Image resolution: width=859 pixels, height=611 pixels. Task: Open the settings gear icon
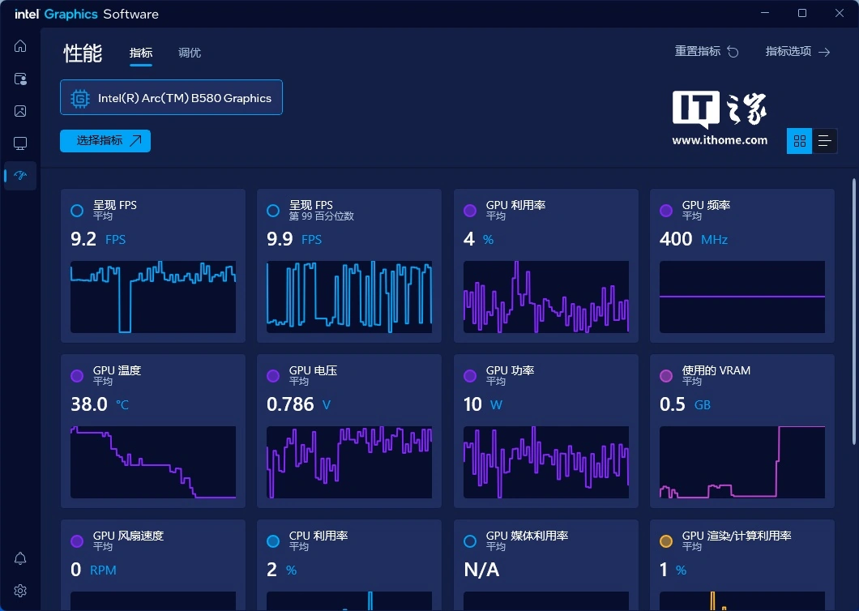point(20,591)
